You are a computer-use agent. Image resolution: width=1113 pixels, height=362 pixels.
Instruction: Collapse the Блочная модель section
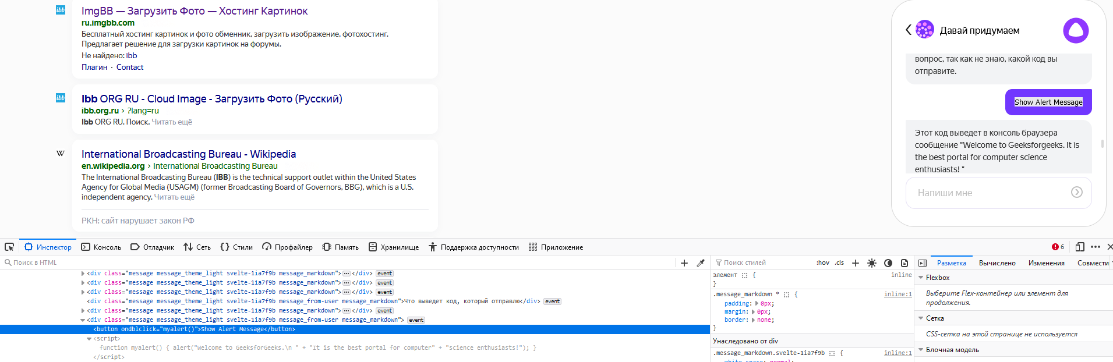click(921, 350)
